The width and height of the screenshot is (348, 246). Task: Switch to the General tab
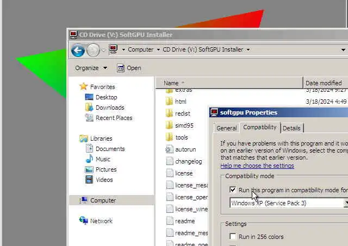point(227,128)
